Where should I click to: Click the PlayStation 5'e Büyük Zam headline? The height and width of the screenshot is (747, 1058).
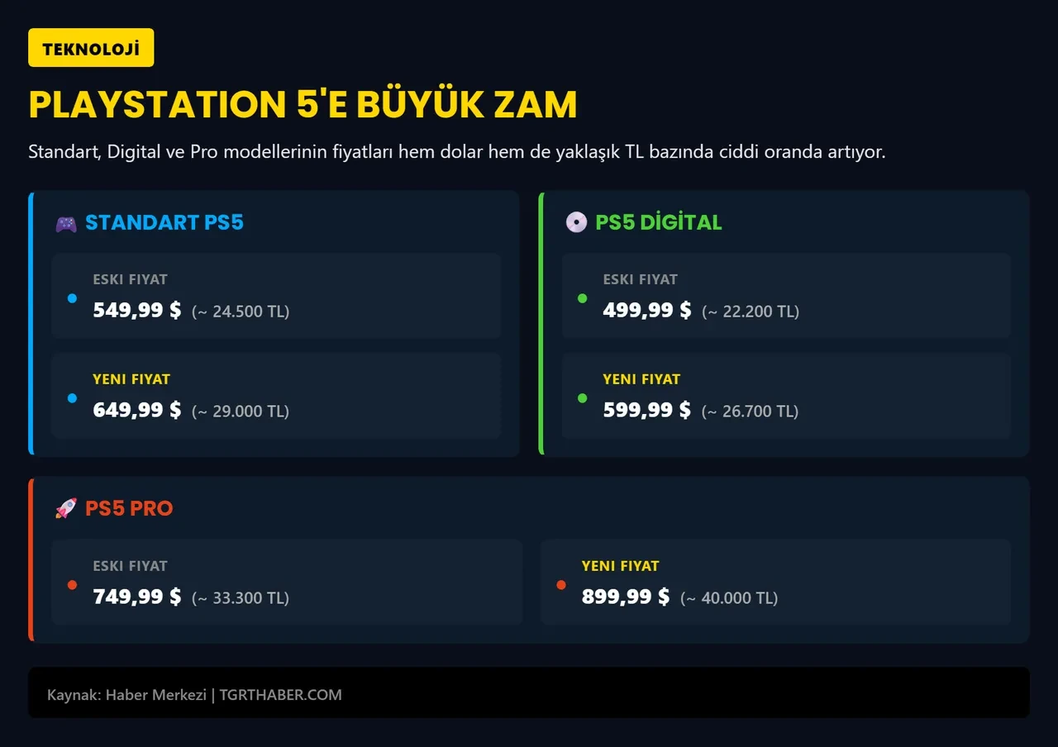303,105
